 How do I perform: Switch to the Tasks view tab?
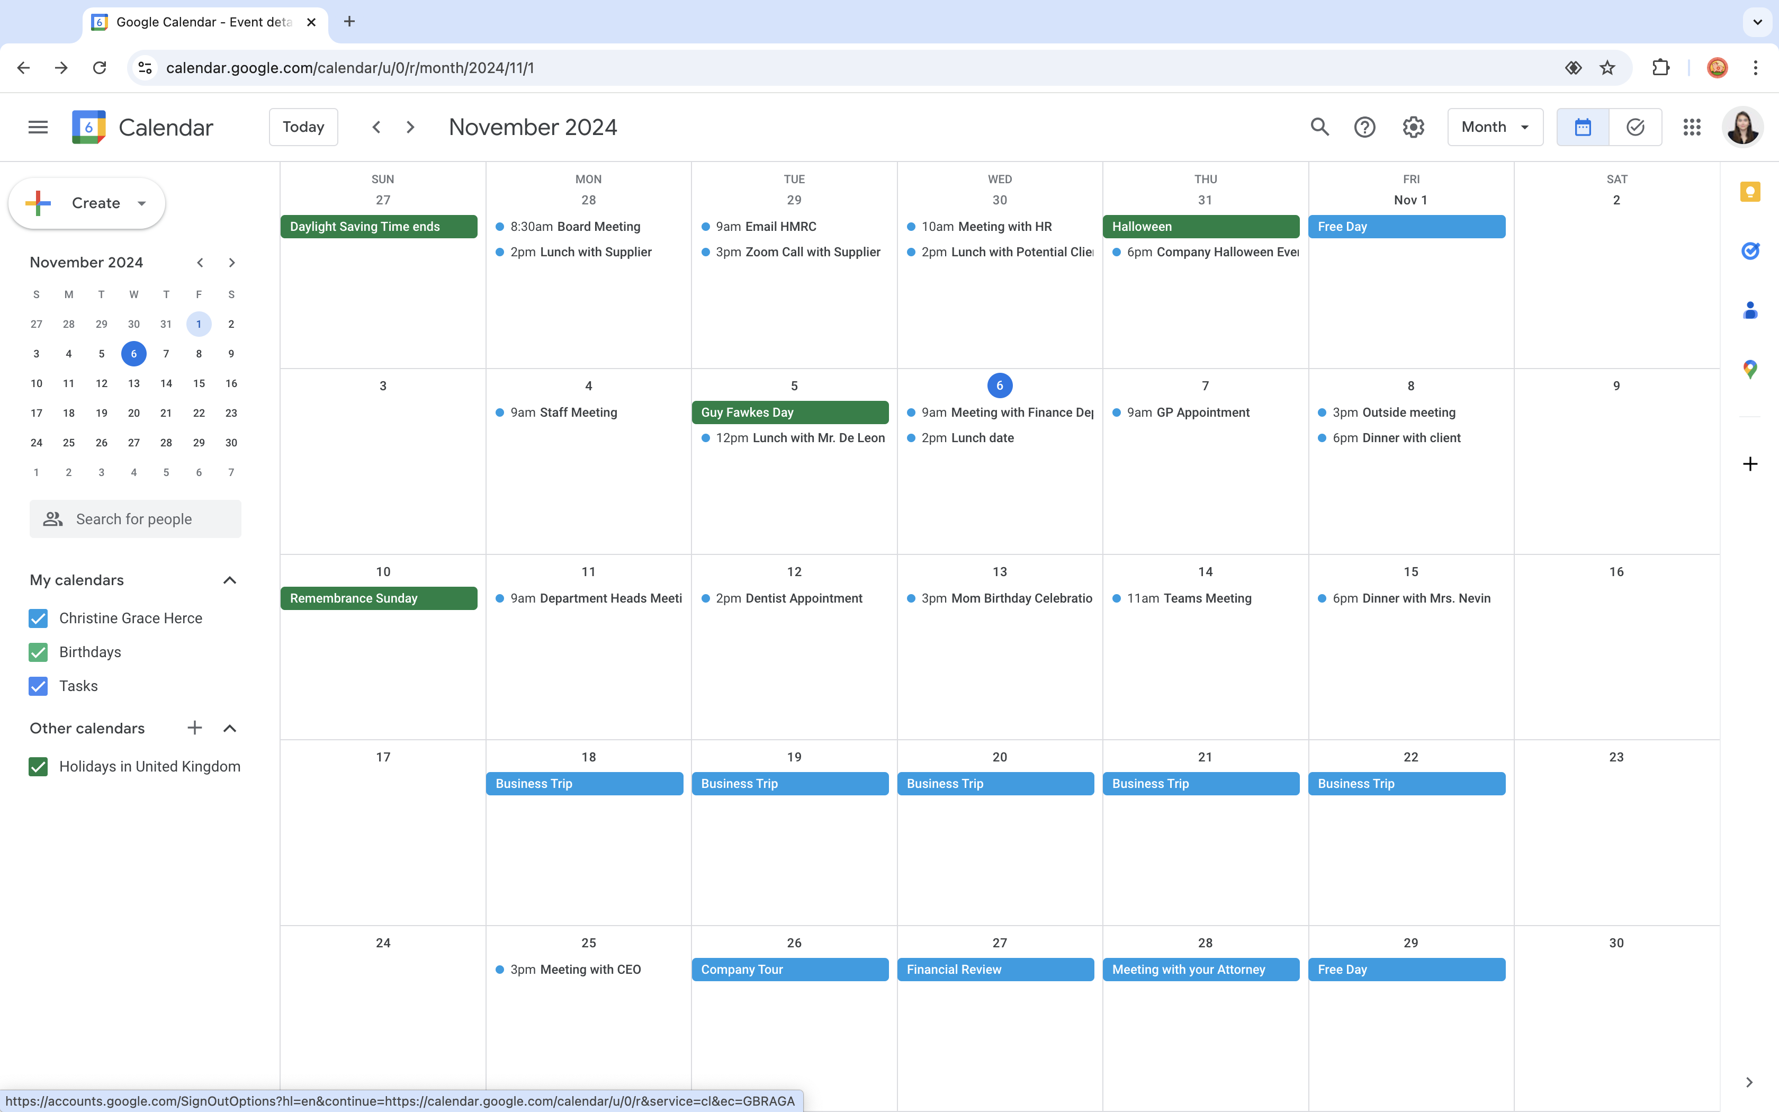tap(1635, 127)
